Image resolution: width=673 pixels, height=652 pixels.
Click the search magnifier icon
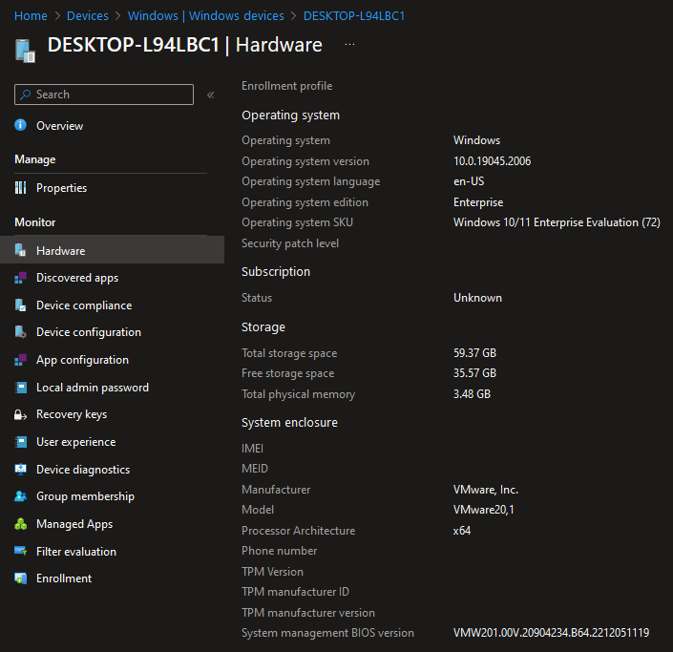pyautogui.click(x=26, y=95)
